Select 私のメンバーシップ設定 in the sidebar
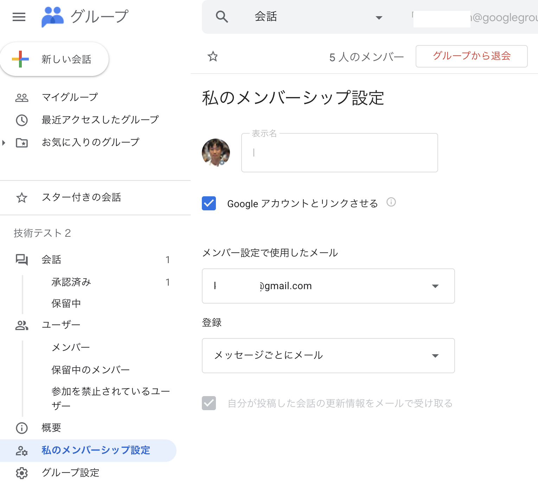The width and height of the screenshot is (538, 496). click(x=95, y=450)
